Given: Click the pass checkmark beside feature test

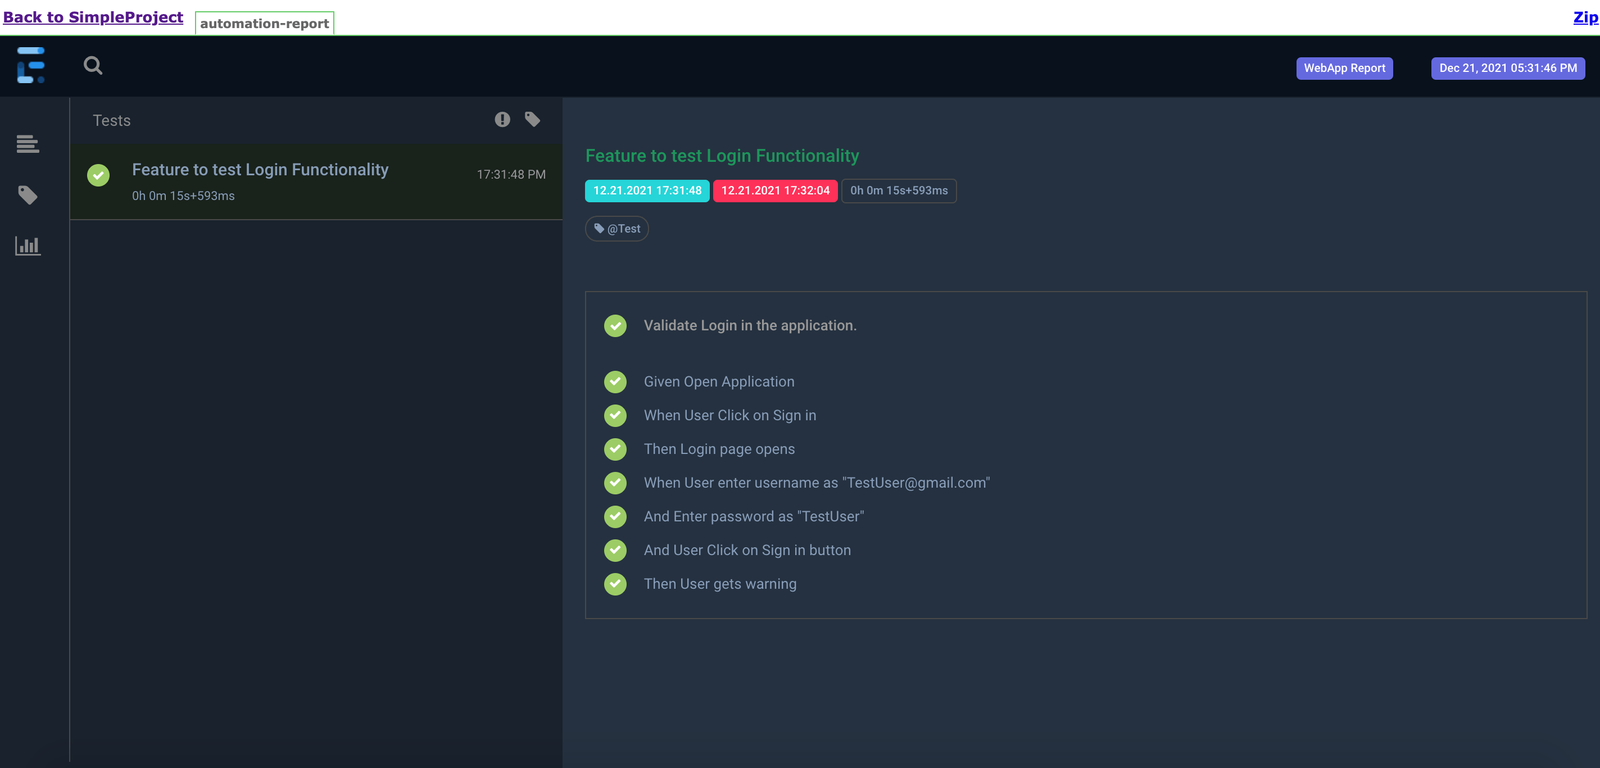Looking at the screenshot, I should pos(98,175).
